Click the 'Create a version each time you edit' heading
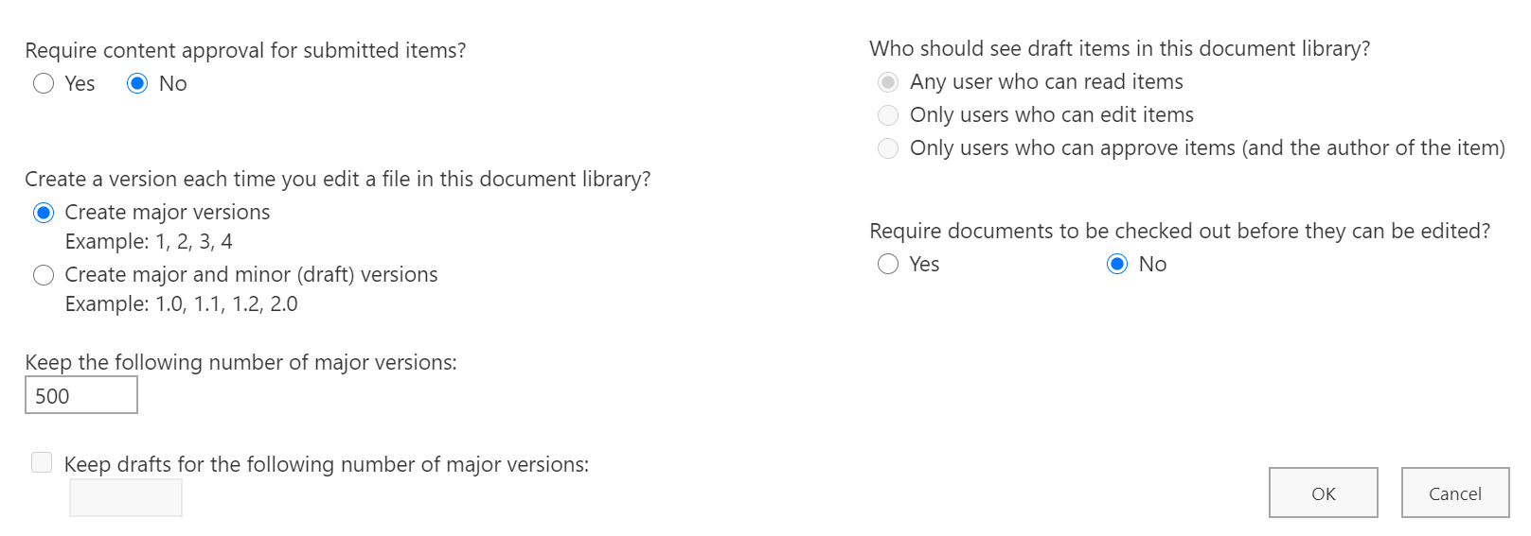1531x536 pixels. point(337,179)
